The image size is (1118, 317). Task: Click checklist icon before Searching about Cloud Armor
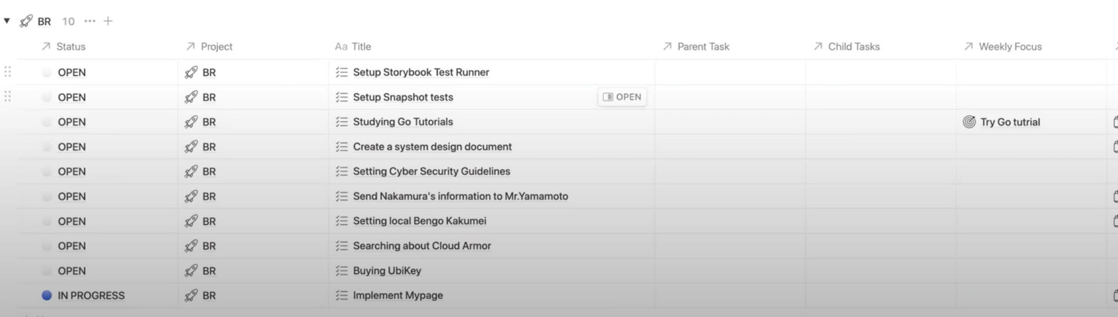[342, 246]
